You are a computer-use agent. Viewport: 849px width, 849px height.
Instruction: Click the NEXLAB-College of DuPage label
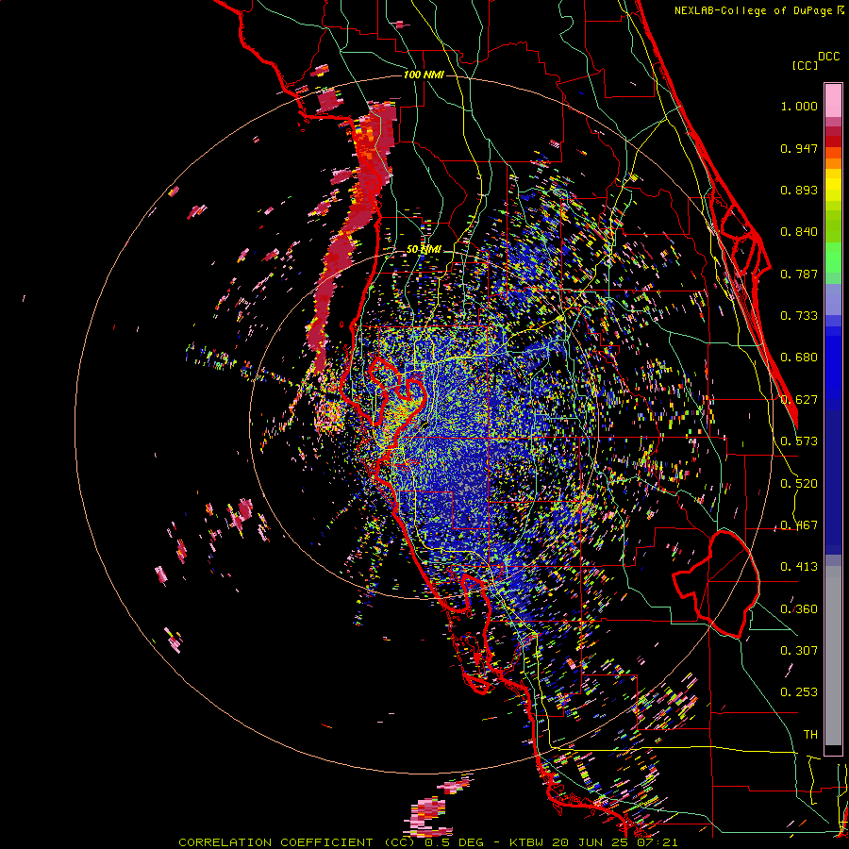[x=753, y=10]
